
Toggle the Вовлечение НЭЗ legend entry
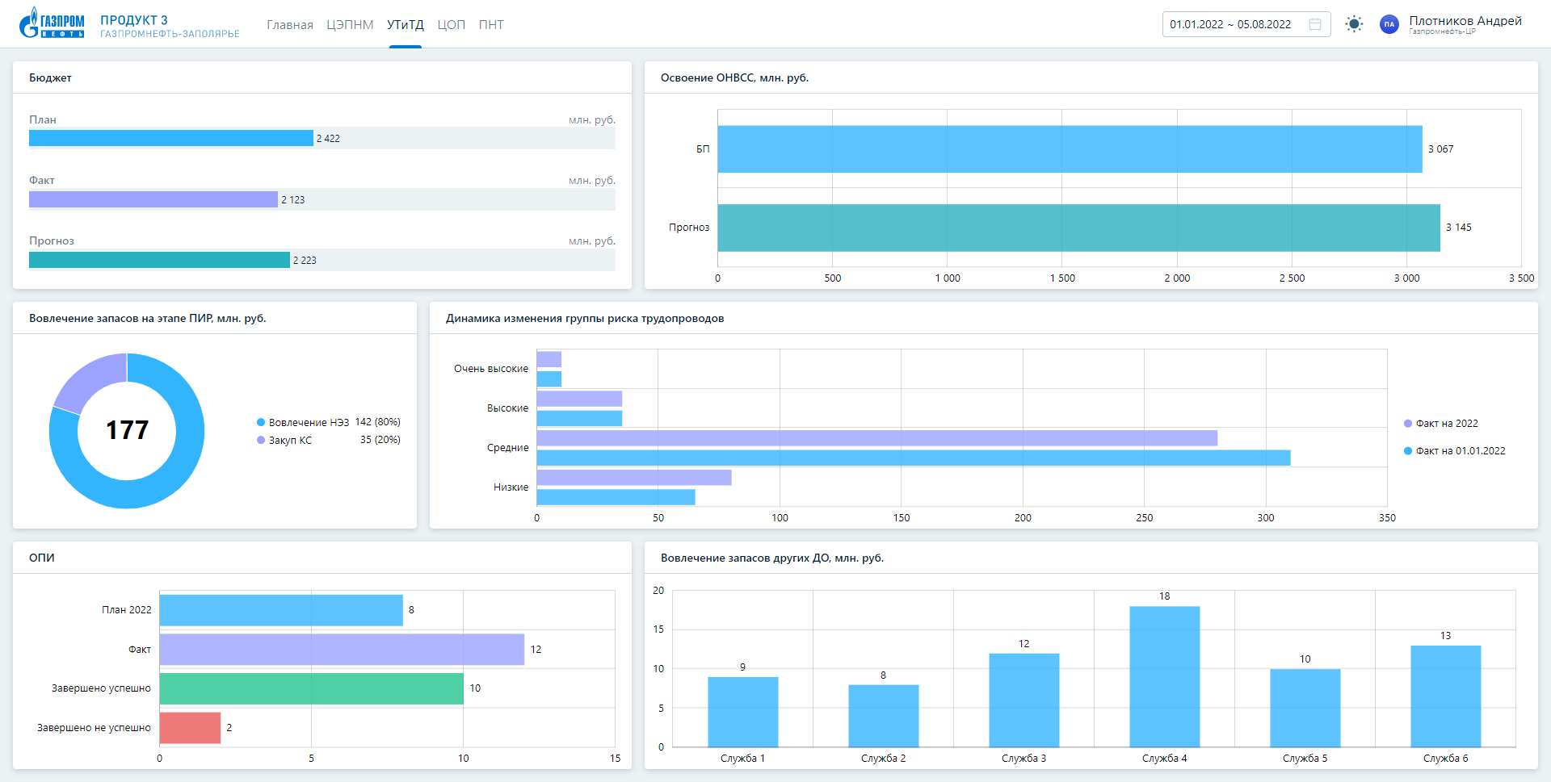coord(309,422)
